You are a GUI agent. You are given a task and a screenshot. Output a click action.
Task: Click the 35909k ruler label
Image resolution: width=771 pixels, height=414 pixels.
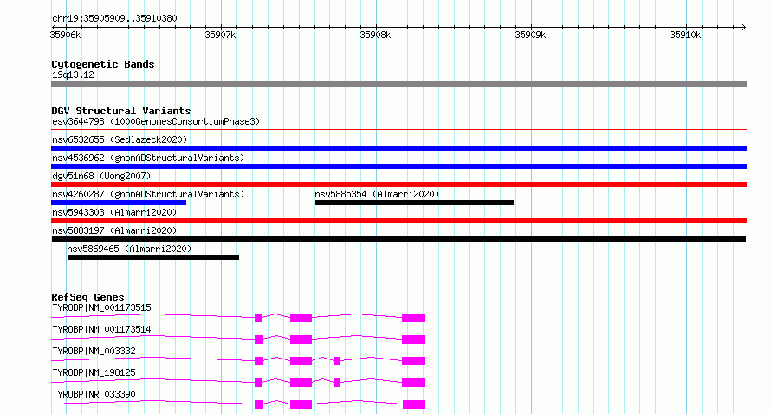click(x=530, y=35)
